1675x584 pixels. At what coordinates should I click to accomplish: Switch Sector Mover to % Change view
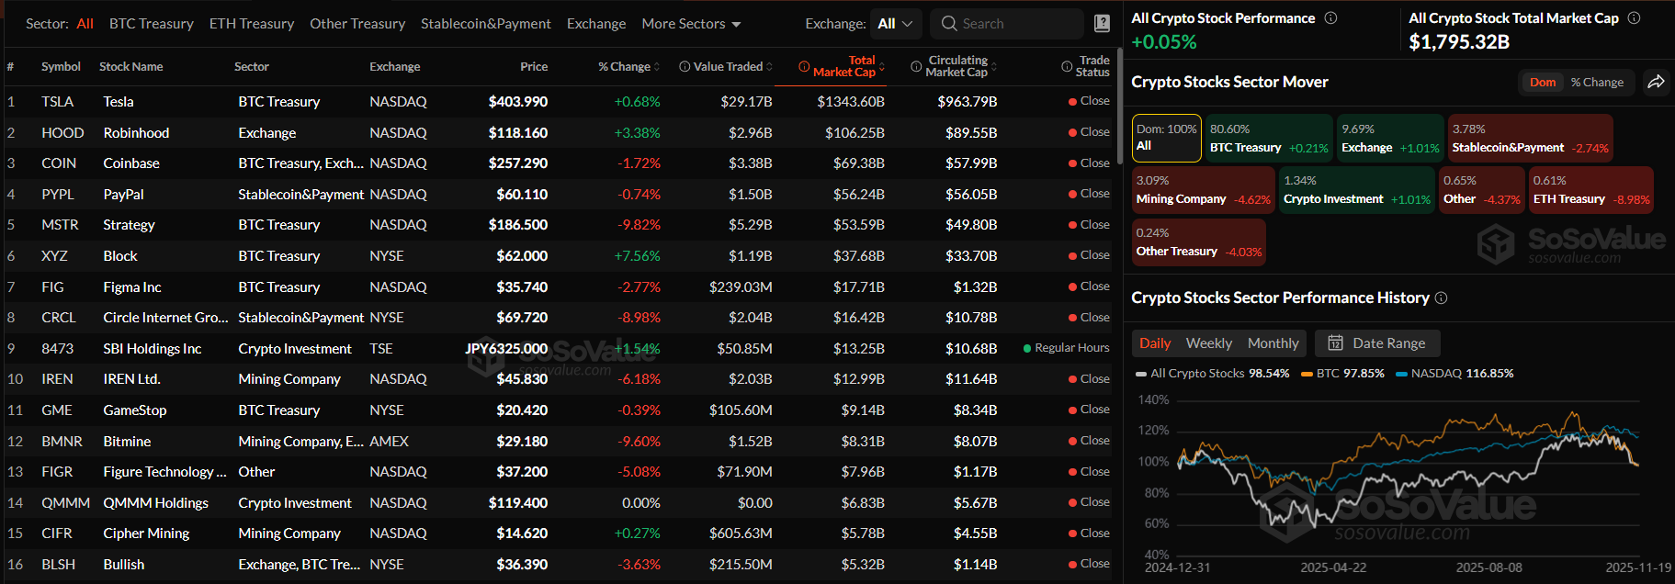pyautogui.click(x=1597, y=82)
